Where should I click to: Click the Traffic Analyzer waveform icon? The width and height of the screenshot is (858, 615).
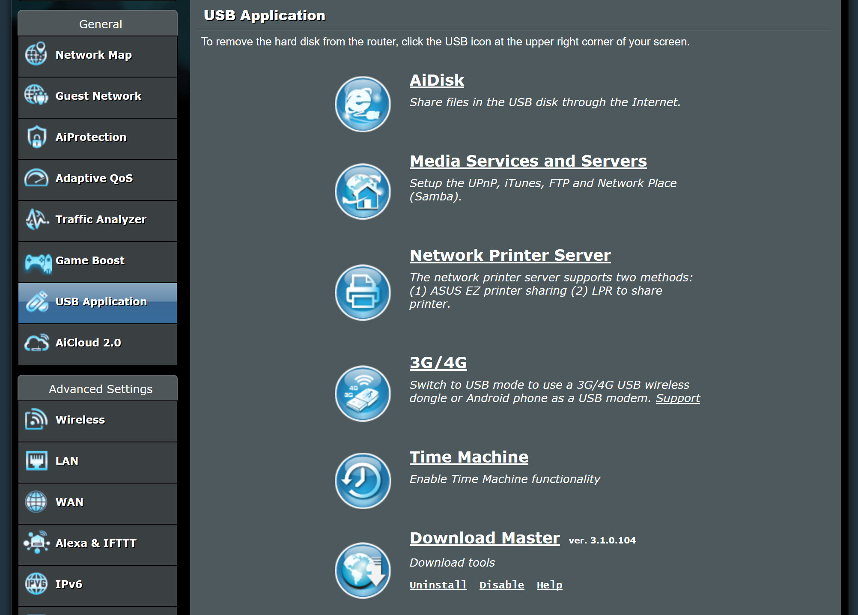pos(37,219)
